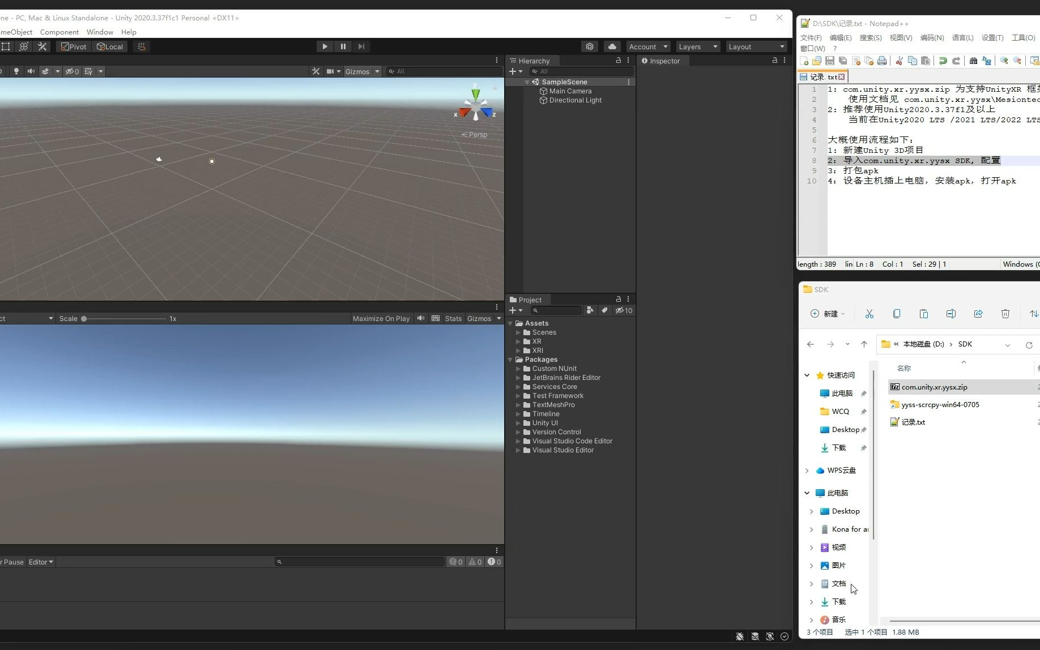Click Hierarchy create plus button

513,71
